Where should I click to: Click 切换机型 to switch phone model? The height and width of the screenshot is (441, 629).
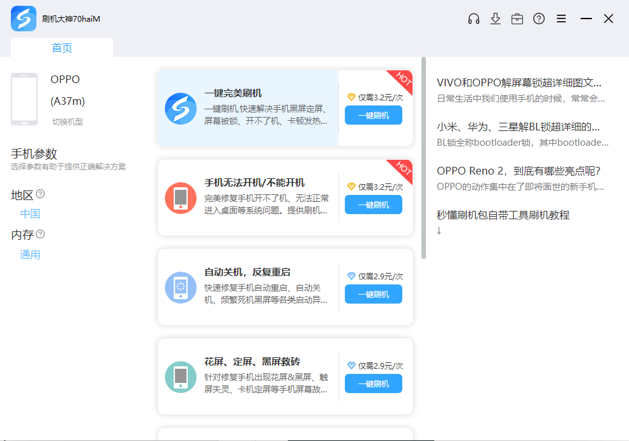pos(68,121)
